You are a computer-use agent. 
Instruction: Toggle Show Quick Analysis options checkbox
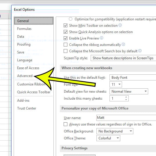pyautogui.click(x=65, y=32)
